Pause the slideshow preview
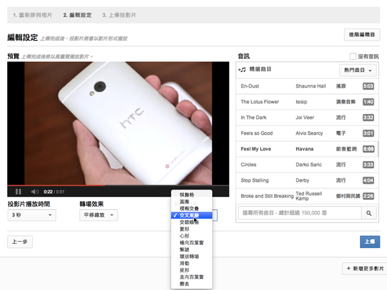 [x=18, y=191]
